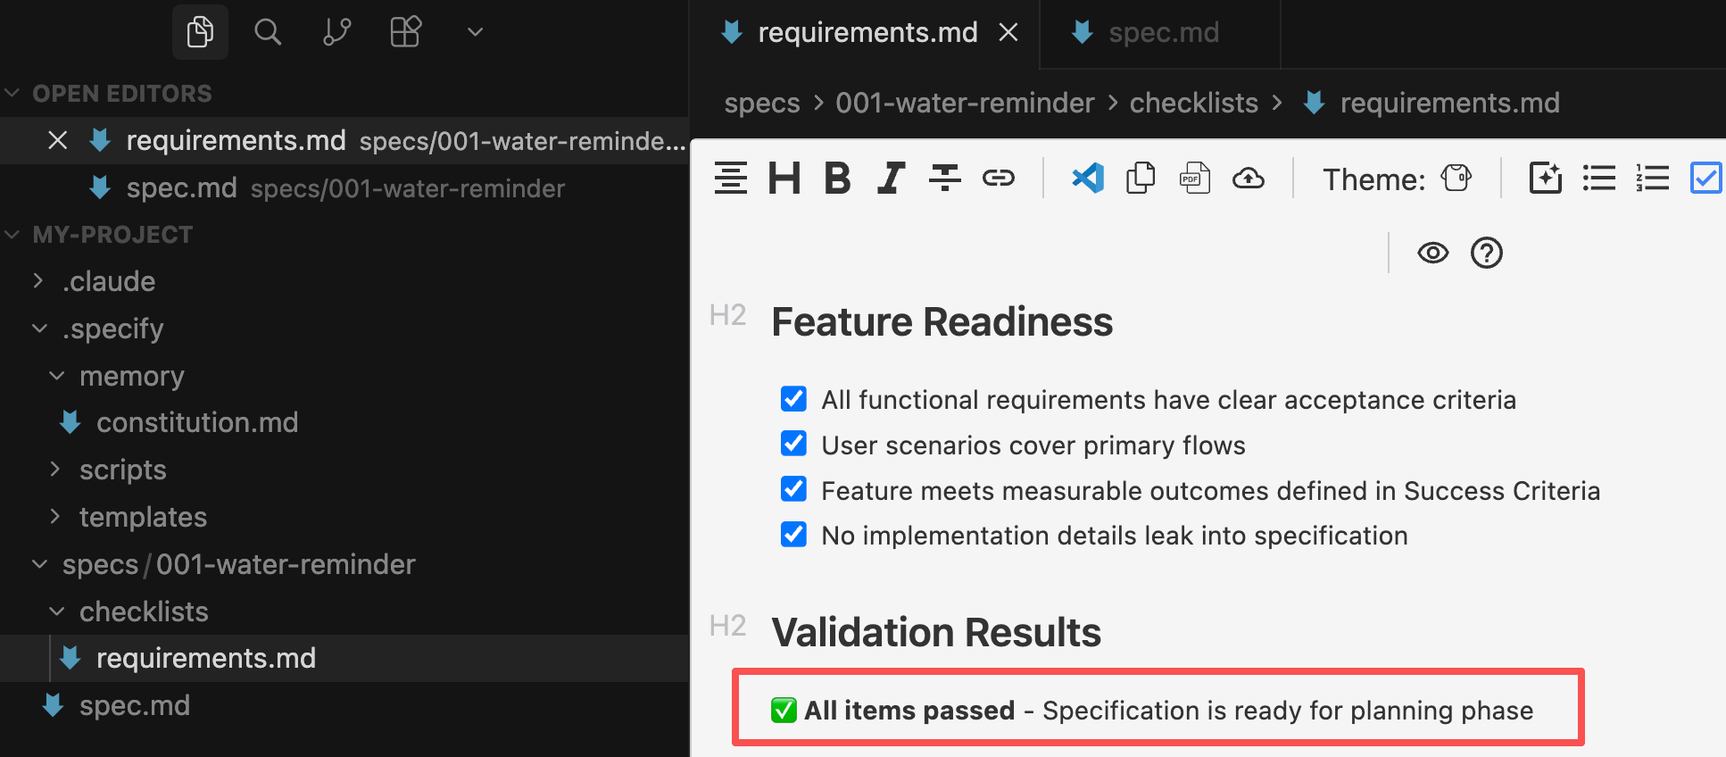
Task: Expand the templates folder in the tree
Action: 143,517
